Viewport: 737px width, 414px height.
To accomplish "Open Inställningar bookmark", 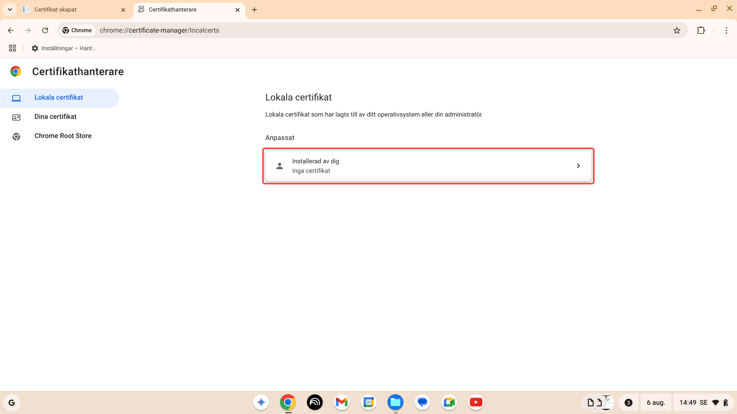I will [x=64, y=48].
